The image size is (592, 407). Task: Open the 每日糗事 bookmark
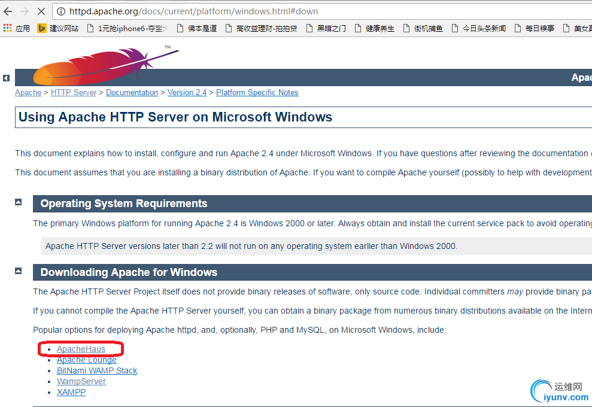(x=534, y=28)
